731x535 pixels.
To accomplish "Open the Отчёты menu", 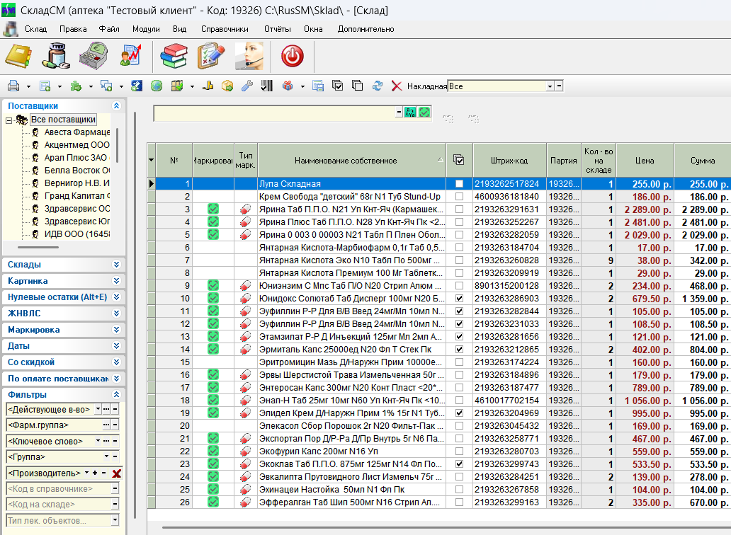I will point(278,29).
